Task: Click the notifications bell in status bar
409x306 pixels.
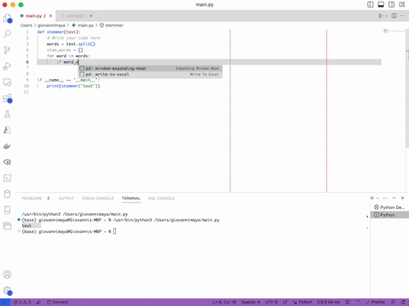Action: coord(403,302)
